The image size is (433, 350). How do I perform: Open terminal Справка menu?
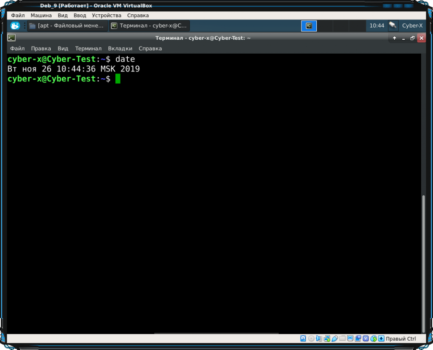[x=150, y=49]
